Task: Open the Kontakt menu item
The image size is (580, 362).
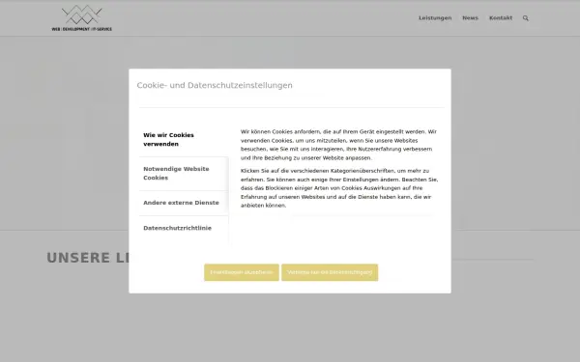Action: pos(501,17)
